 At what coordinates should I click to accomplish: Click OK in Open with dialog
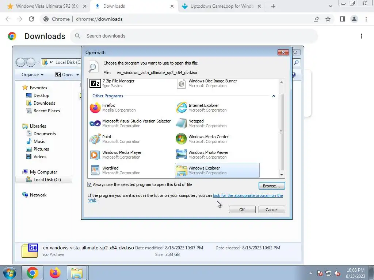coord(242,210)
